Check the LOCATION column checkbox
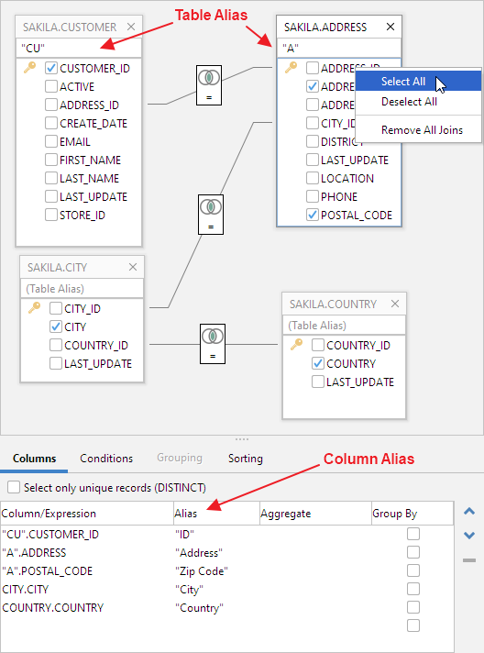484x653 pixels. tap(313, 178)
